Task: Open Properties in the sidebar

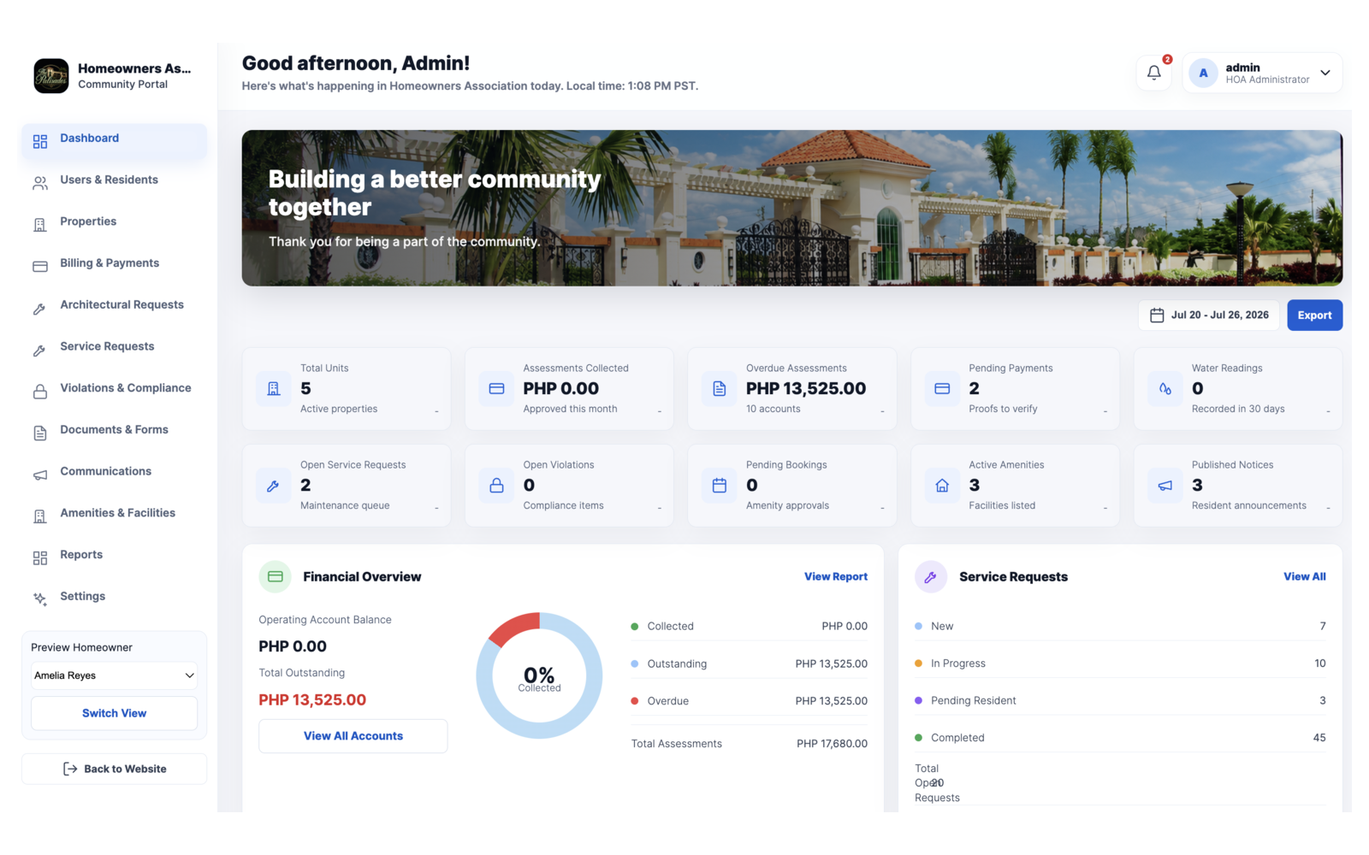Action: (x=114, y=222)
